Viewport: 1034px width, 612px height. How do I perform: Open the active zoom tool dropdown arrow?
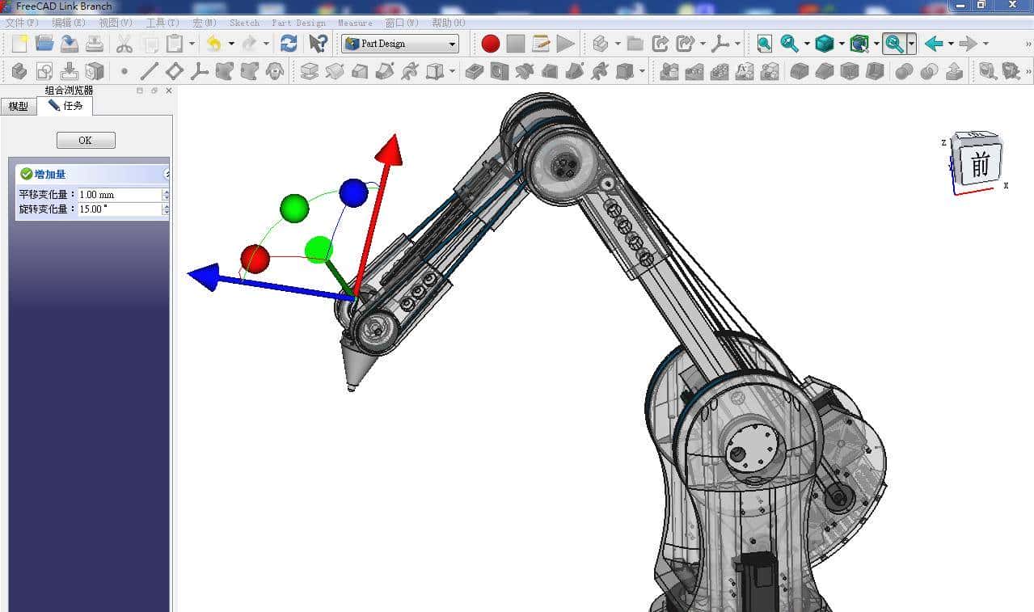[911, 44]
